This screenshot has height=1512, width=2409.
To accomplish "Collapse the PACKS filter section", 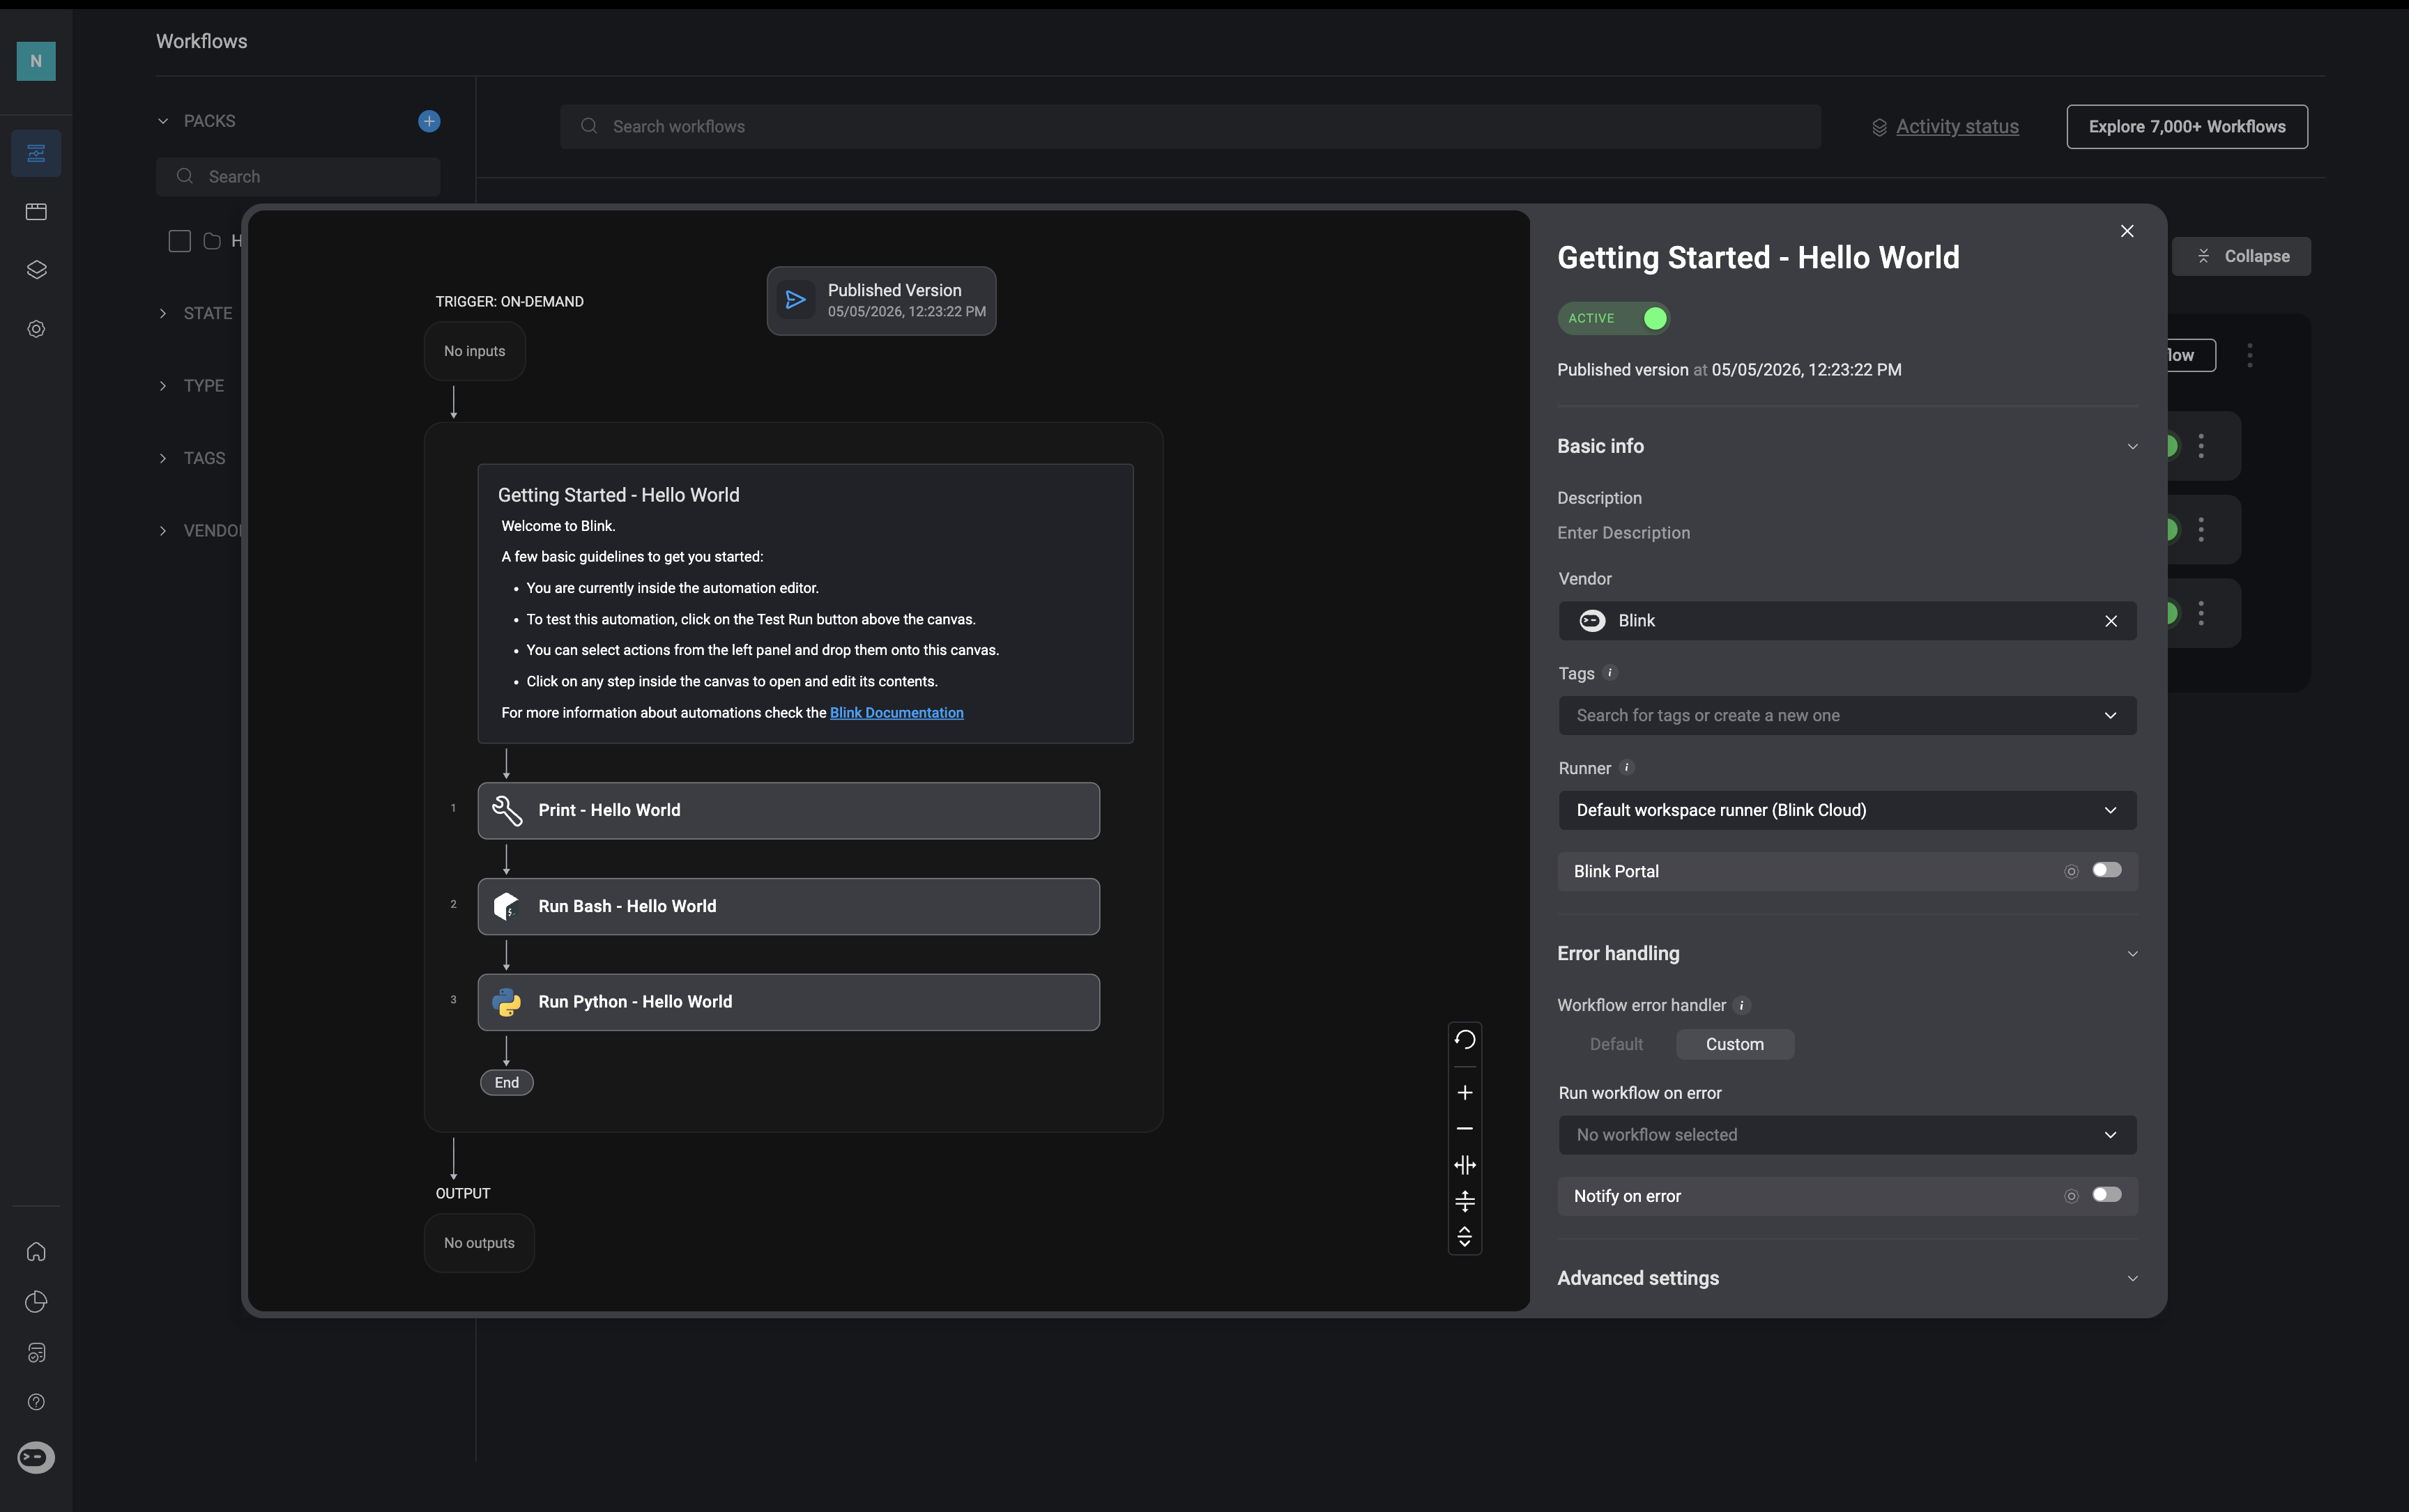I will (x=163, y=121).
